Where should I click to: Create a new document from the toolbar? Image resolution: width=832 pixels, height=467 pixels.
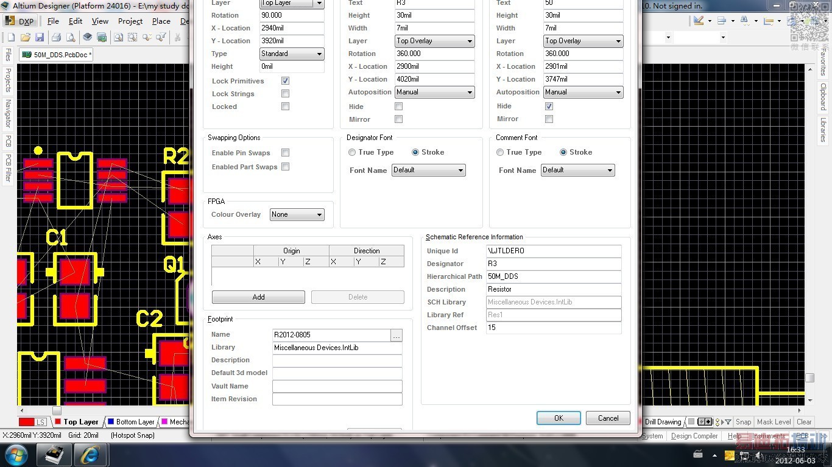point(10,37)
